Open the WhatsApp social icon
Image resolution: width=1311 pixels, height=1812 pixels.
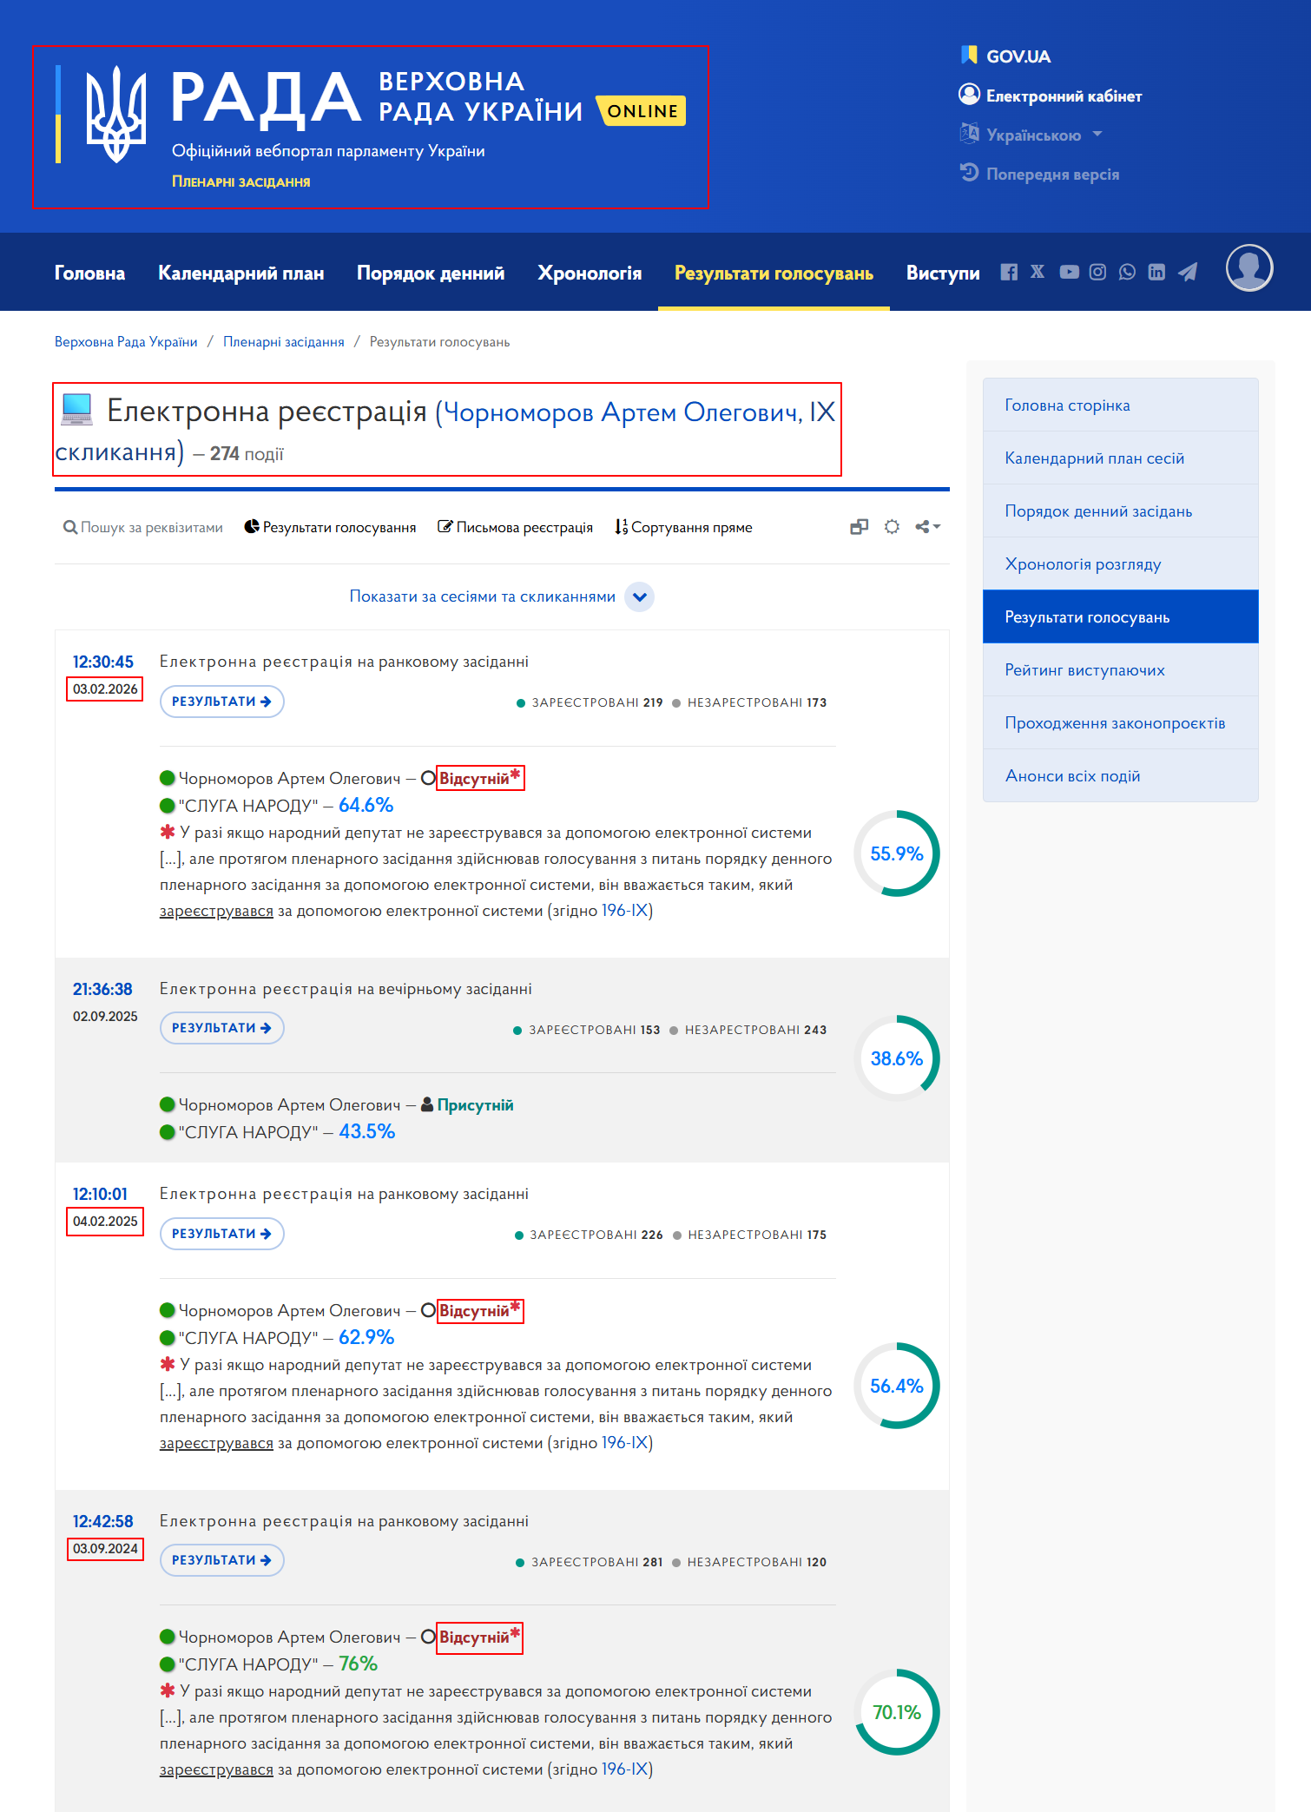1127,273
